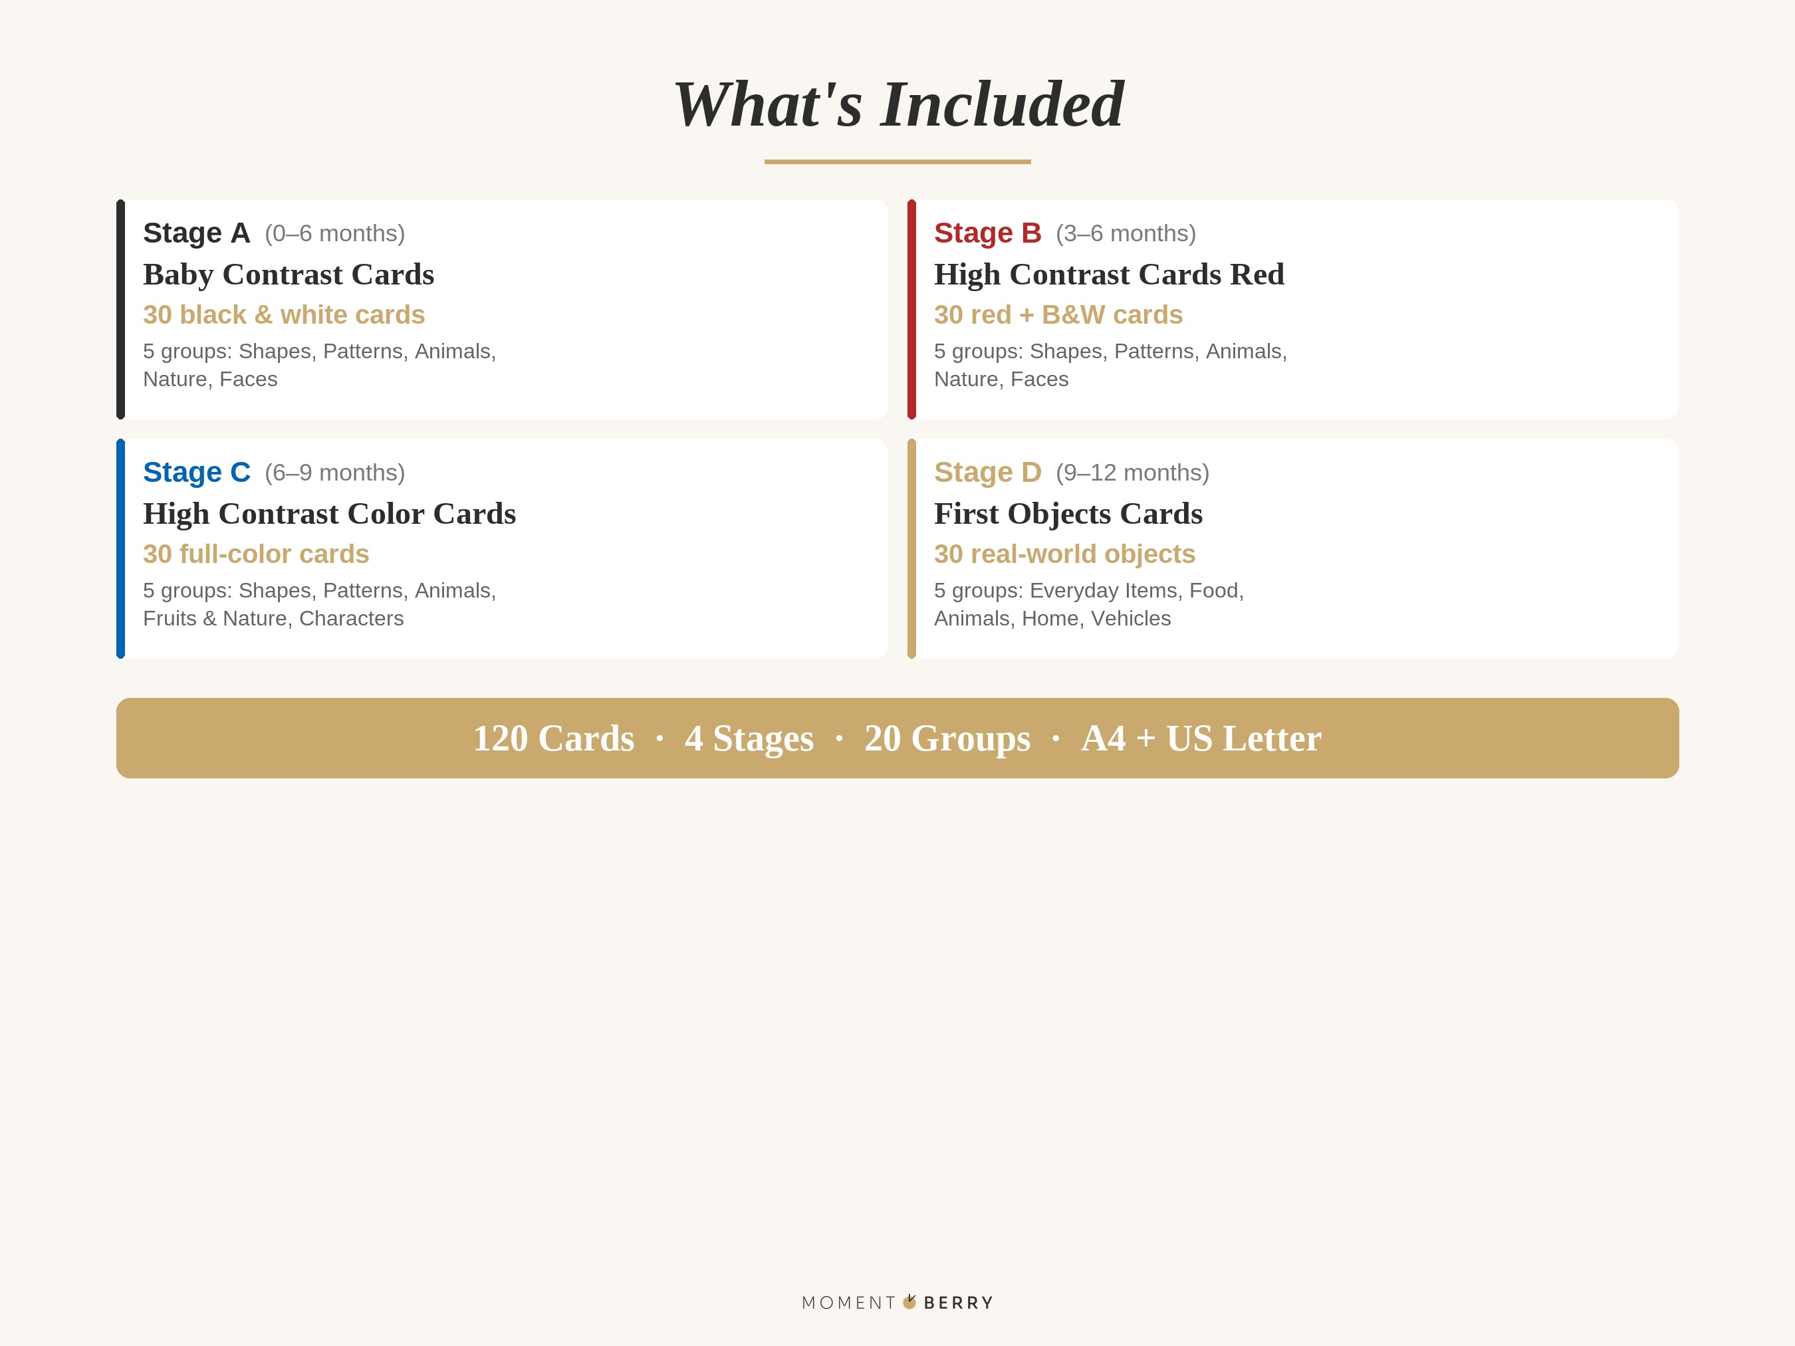Viewport: 1795px width, 1346px height.
Task: Open the High Contrast Cards Red title
Action: (x=1108, y=275)
